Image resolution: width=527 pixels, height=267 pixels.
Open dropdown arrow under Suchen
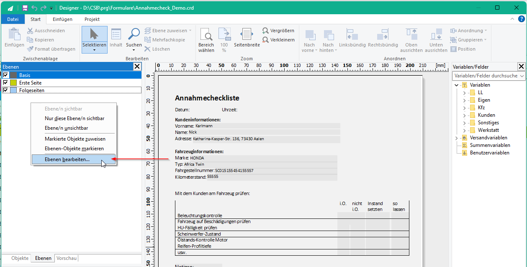pyautogui.click(x=134, y=50)
